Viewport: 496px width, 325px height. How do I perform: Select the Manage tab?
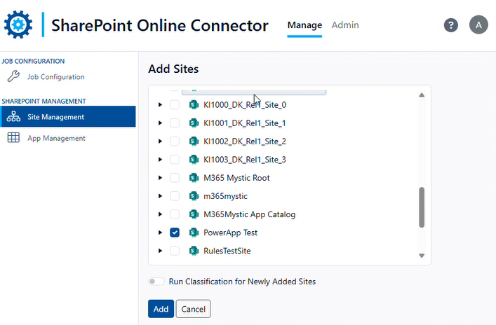click(304, 25)
